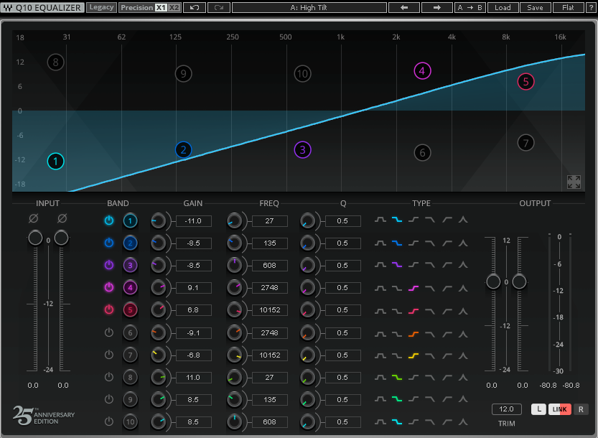This screenshot has height=438, width=598.
Task: Copy setup A to B
Action: click(x=470, y=8)
